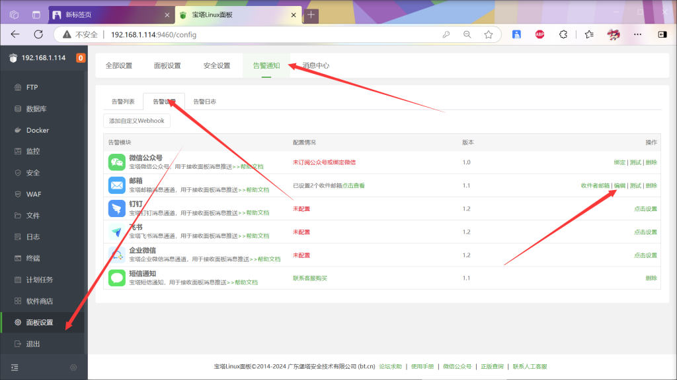
Task: Open the 使用手册 footer link
Action: (422, 366)
